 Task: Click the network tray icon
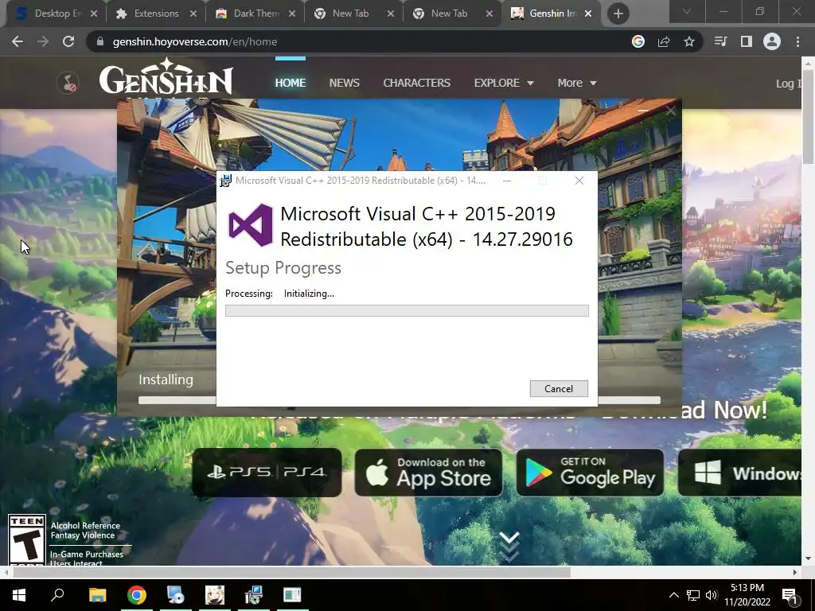[x=693, y=595]
